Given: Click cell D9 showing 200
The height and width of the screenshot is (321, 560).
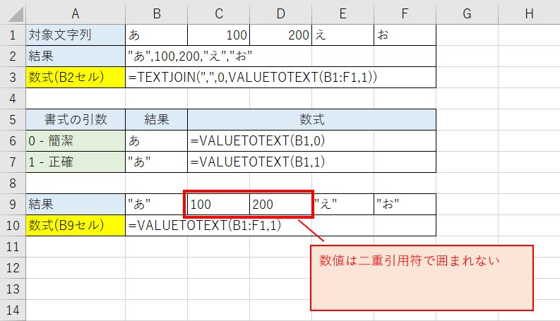Looking at the screenshot, I should 281,204.
